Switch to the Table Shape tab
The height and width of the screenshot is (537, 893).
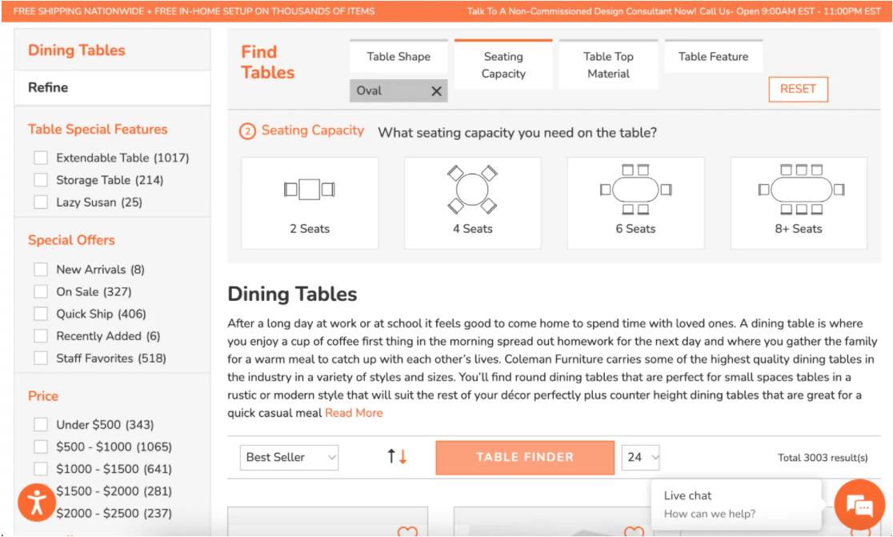[398, 57]
